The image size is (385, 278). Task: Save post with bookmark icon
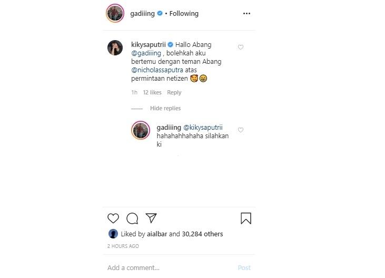(245, 218)
